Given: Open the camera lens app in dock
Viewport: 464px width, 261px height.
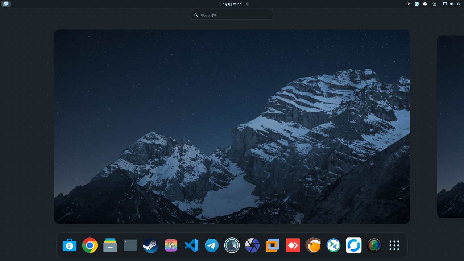Looking at the screenshot, I should (x=374, y=245).
